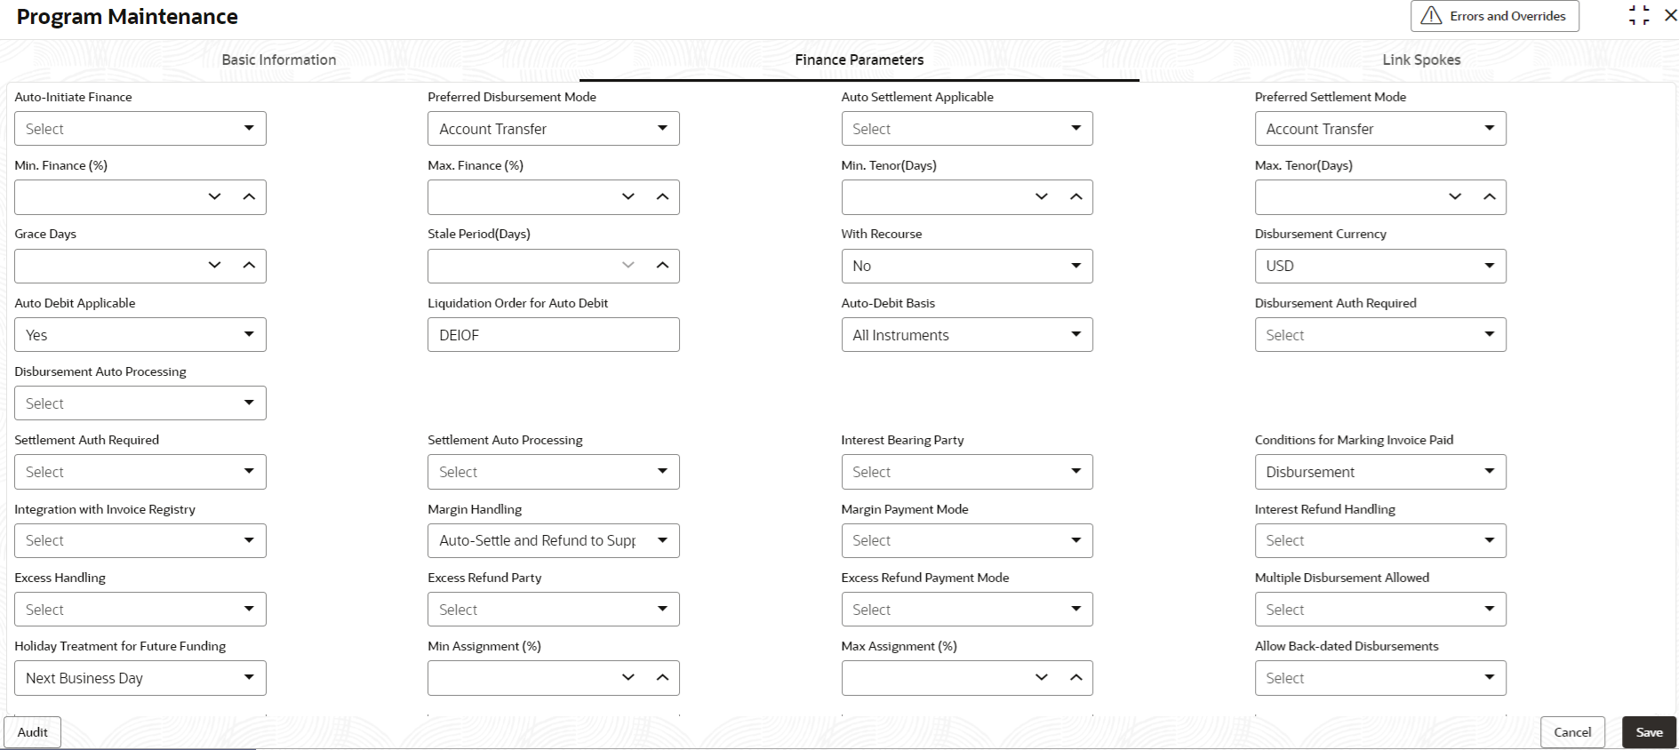Screen dimensions: 1679x750
Task: Increment Min. Tenor(Days) value
Action: [1076, 197]
